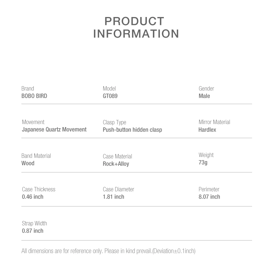Select the Wood band material value
Viewport: 274px width, 271px height.
tap(28, 163)
